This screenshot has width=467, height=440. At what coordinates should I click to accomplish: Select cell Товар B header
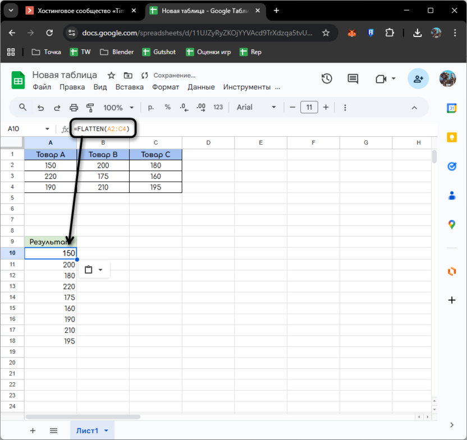coord(103,155)
